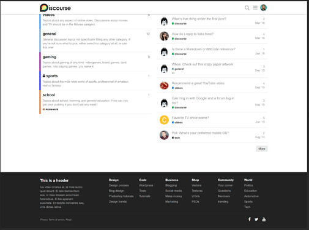
Task: Open the Social media footer link
Action: 174,191
